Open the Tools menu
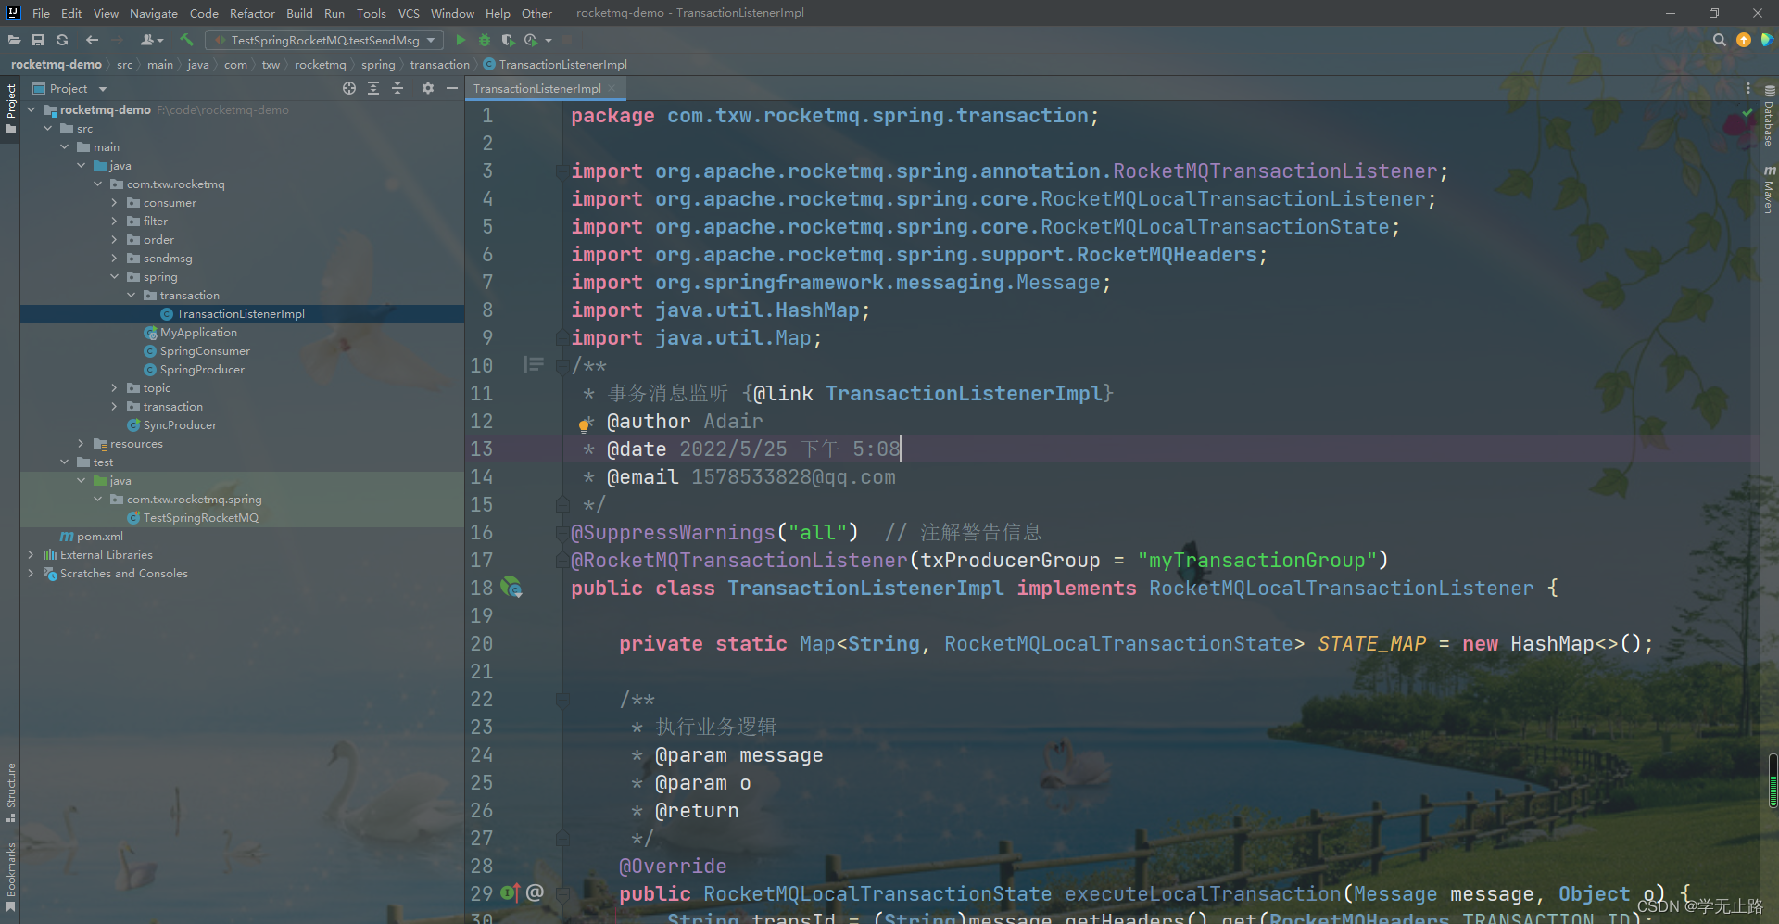This screenshot has height=924, width=1779. 371,13
